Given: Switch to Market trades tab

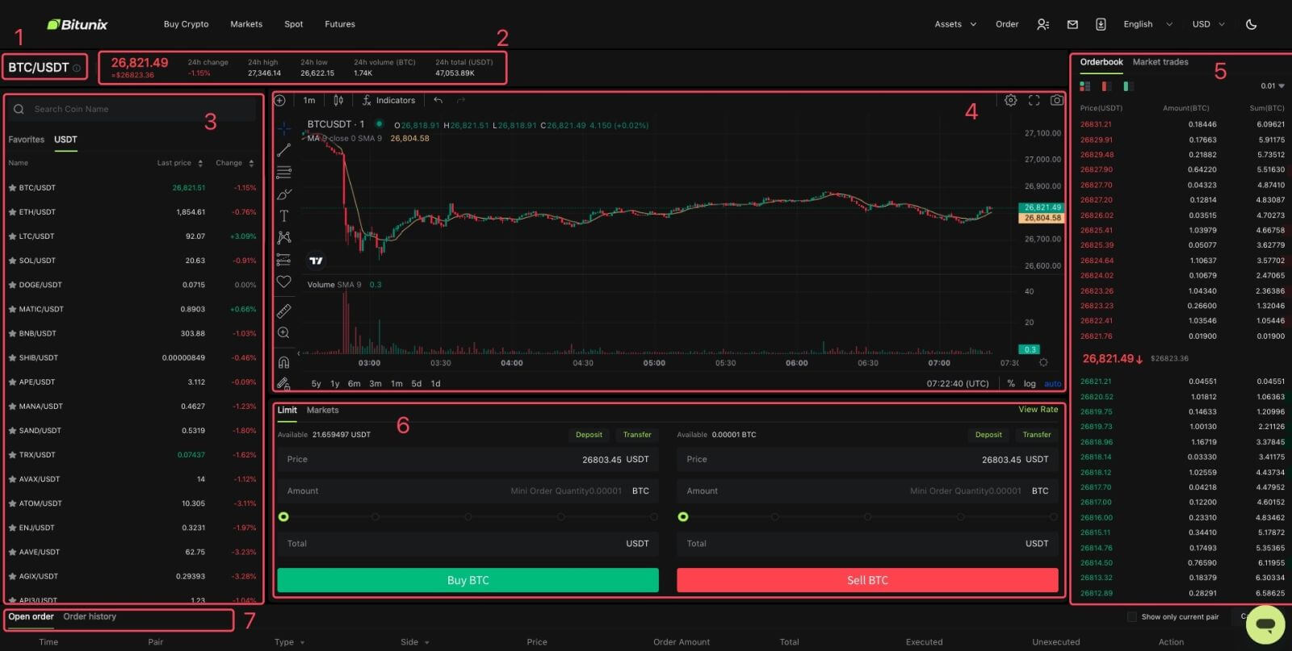Looking at the screenshot, I should pyautogui.click(x=1160, y=62).
